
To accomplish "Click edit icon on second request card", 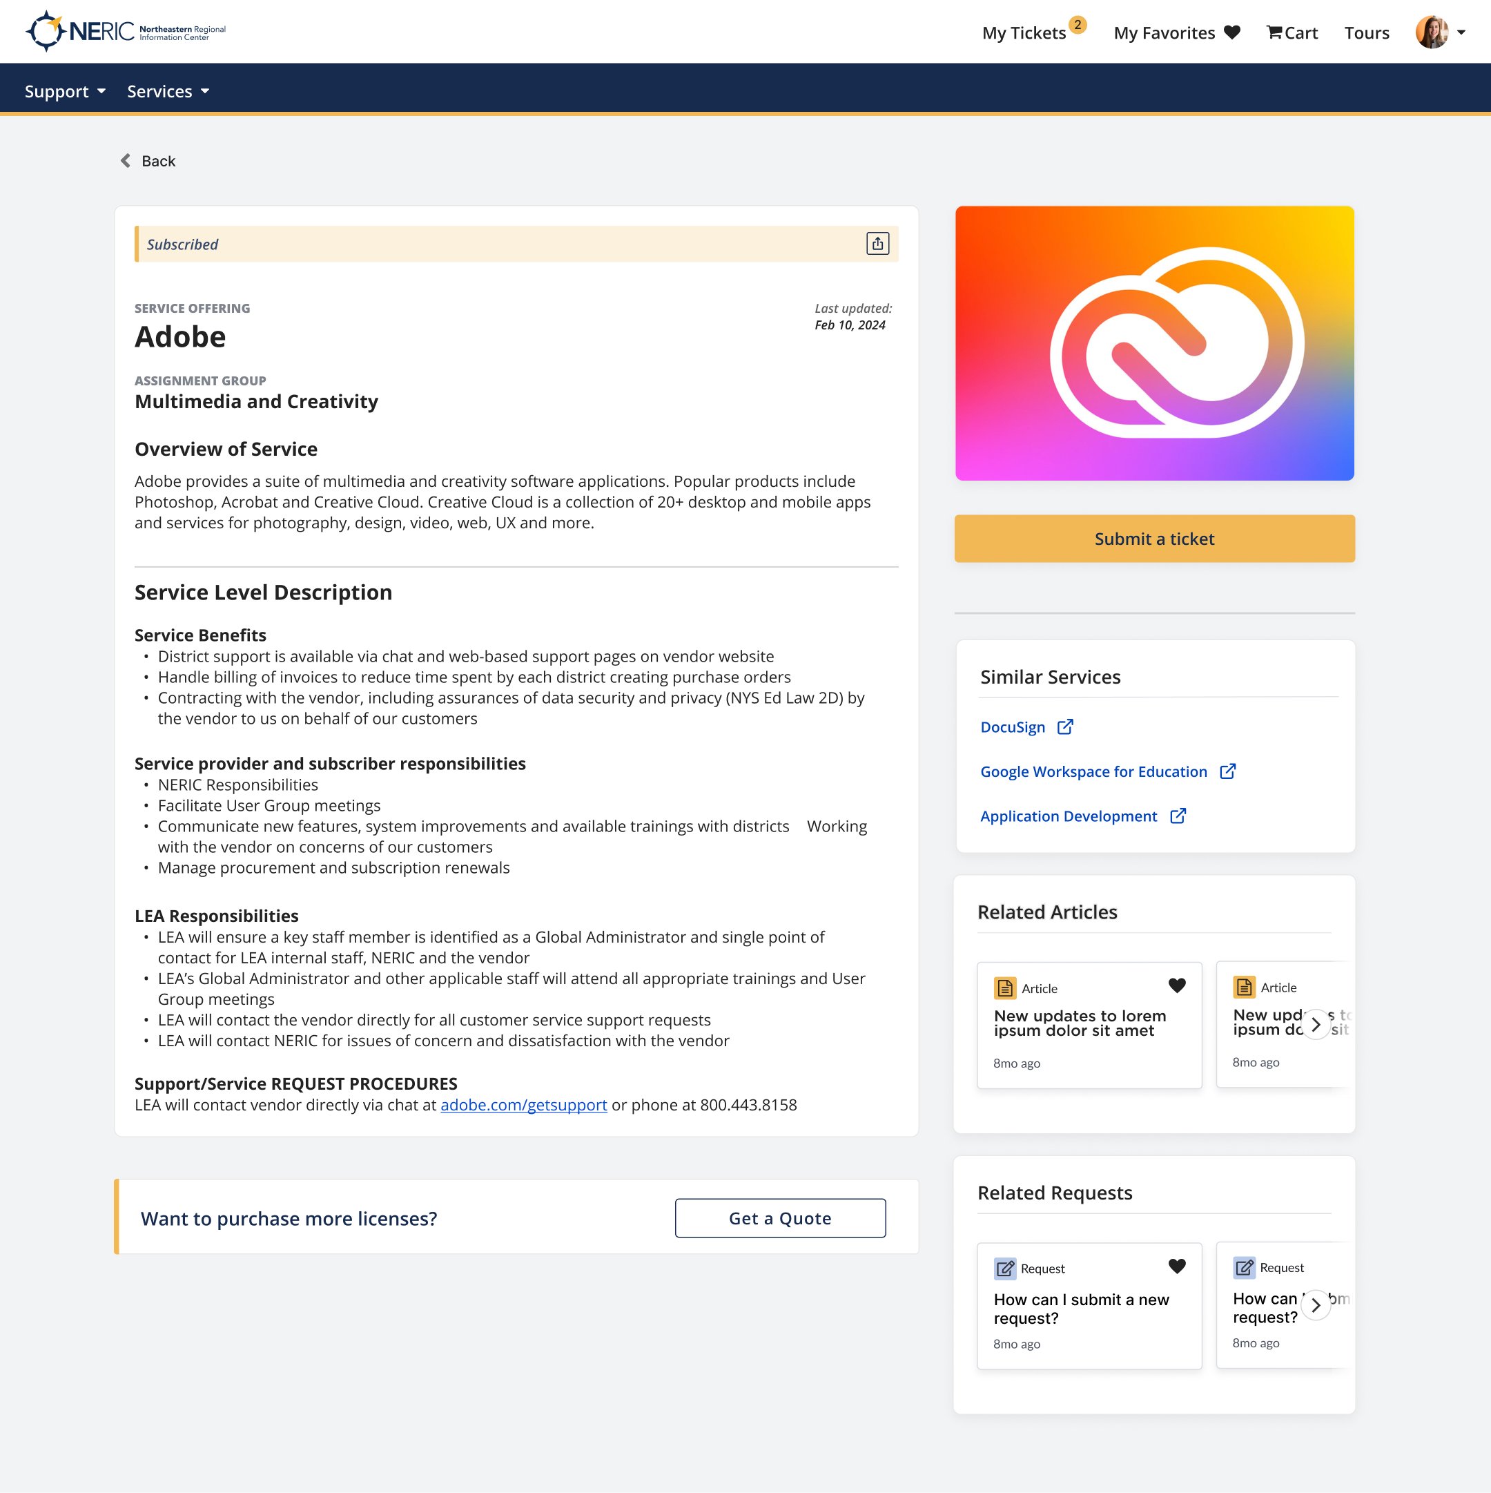I will point(1244,1268).
